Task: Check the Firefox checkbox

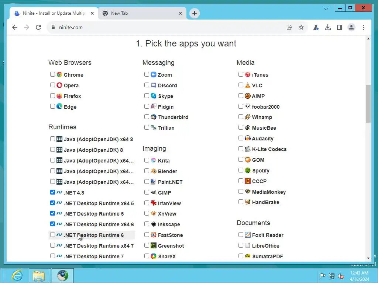Action: pyautogui.click(x=52, y=95)
